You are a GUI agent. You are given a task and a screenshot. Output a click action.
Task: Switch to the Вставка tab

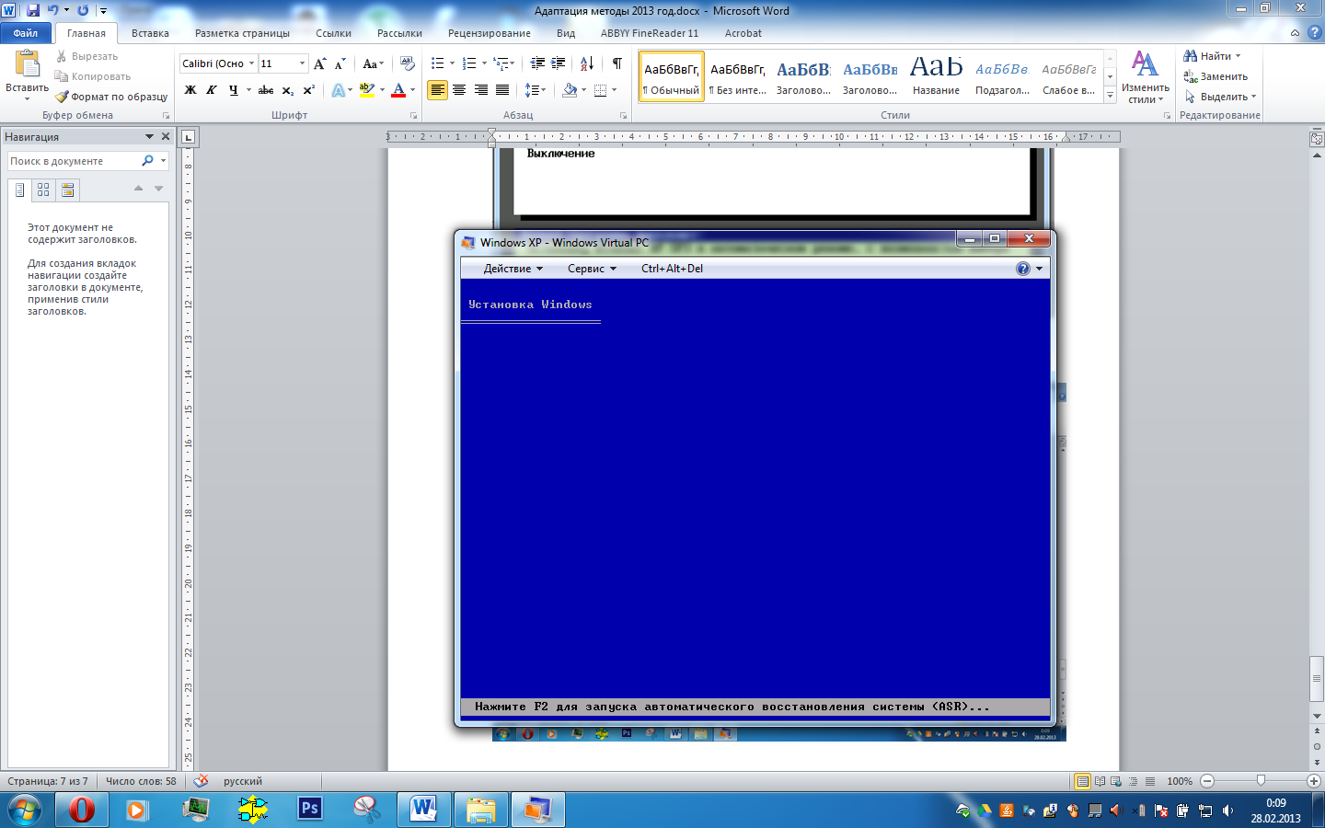pos(150,33)
